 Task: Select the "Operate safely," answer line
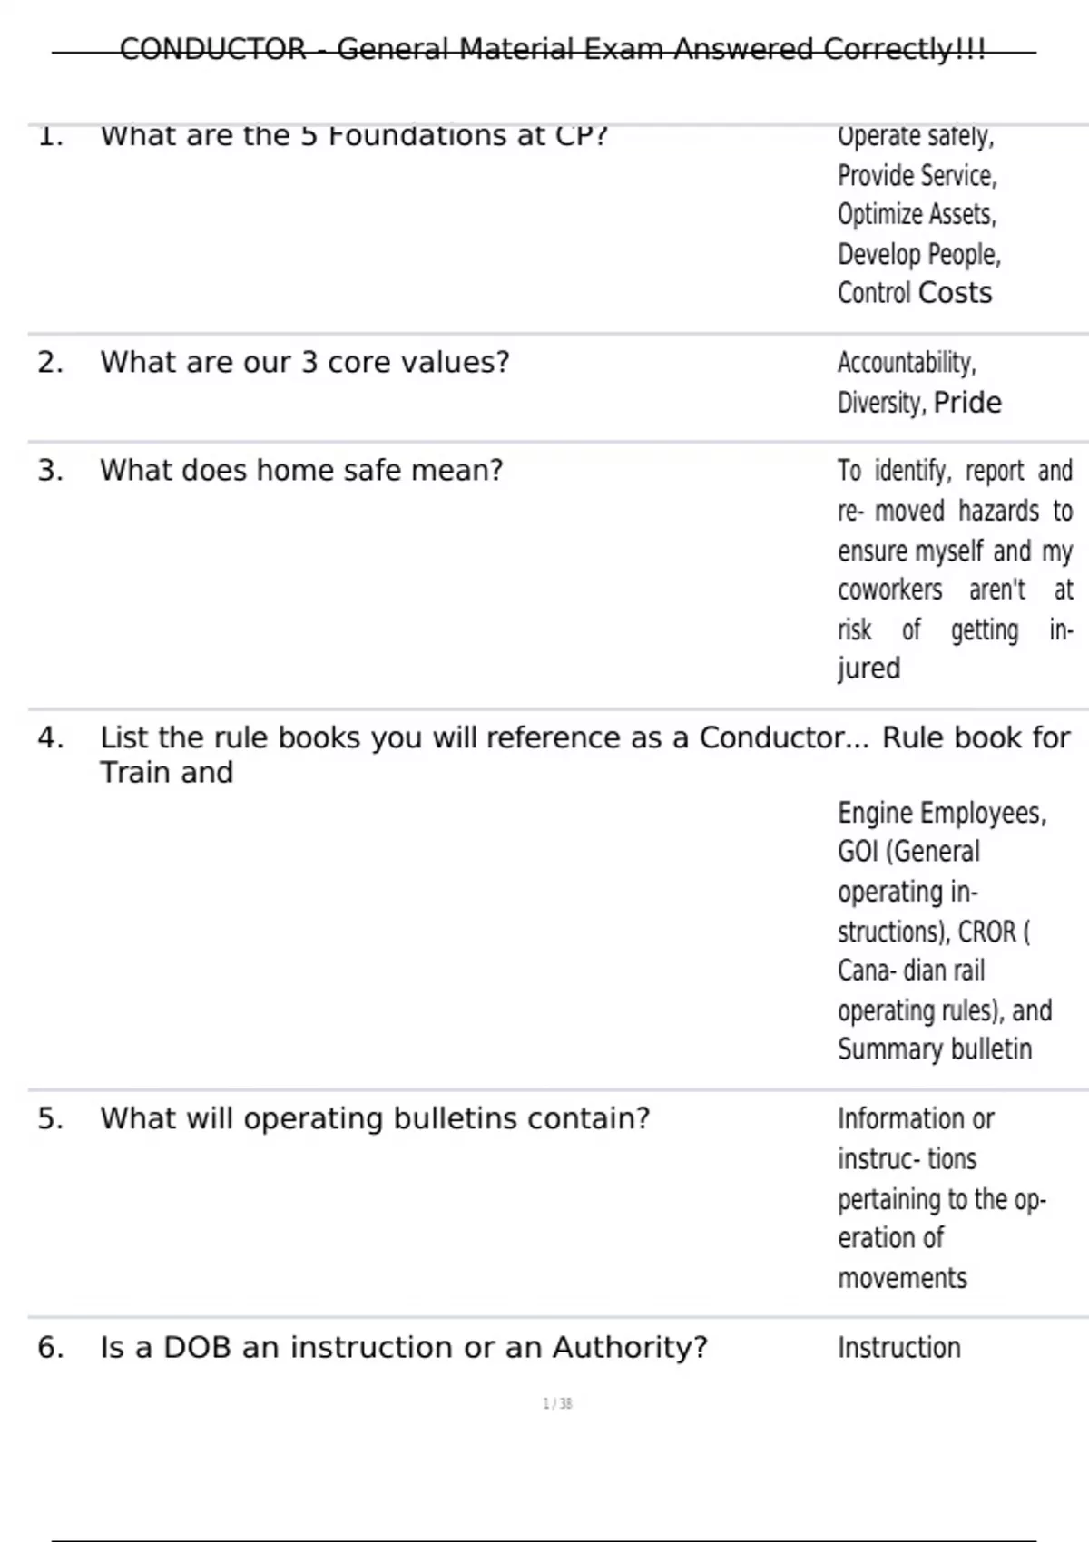(x=915, y=136)
